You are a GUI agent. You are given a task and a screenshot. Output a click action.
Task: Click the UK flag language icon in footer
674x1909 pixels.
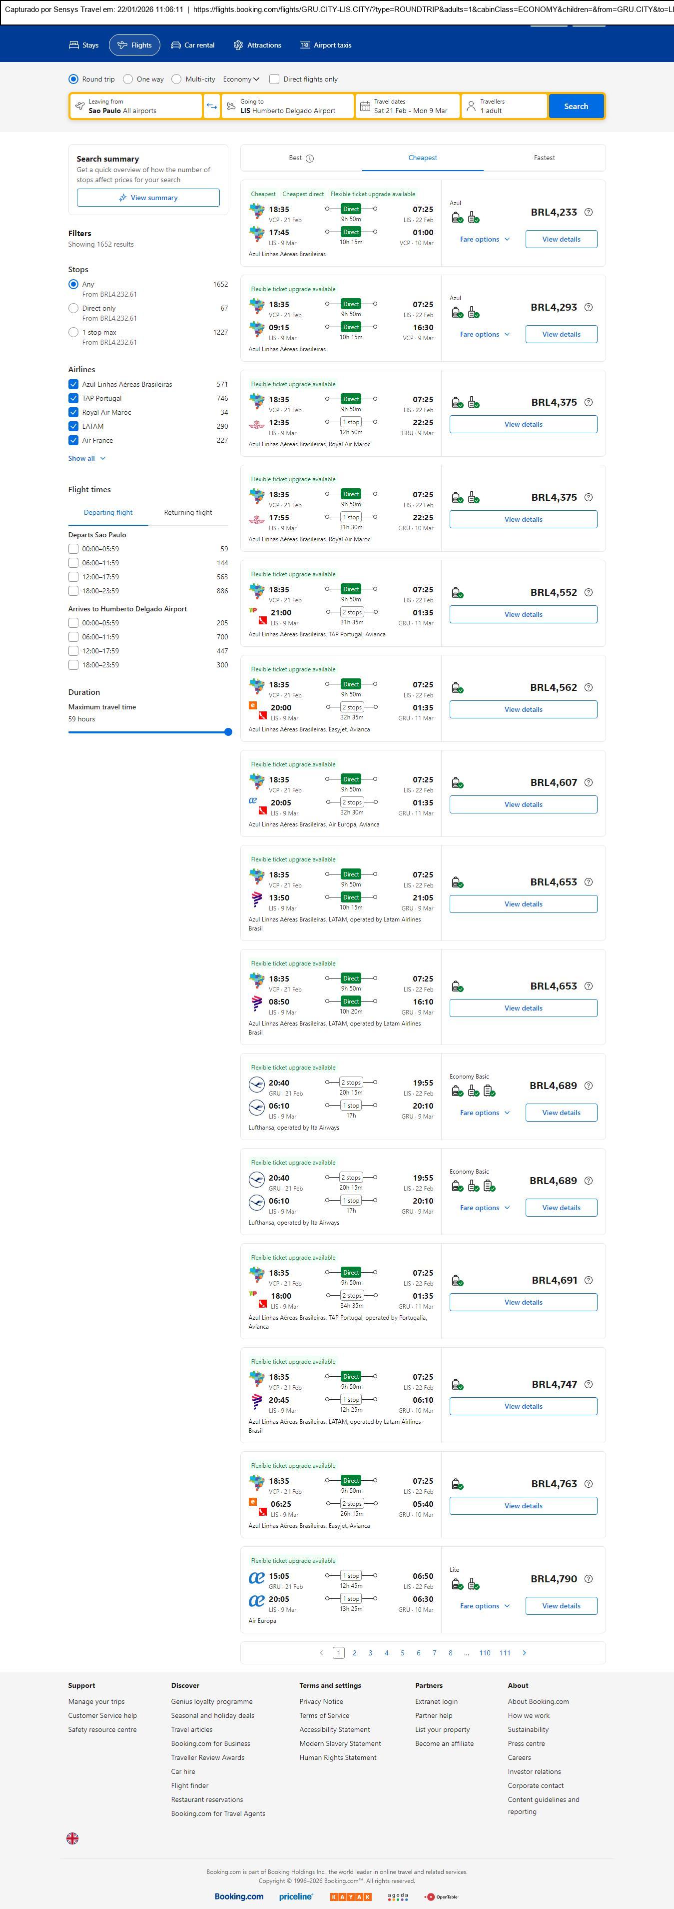coord(72,1838)
